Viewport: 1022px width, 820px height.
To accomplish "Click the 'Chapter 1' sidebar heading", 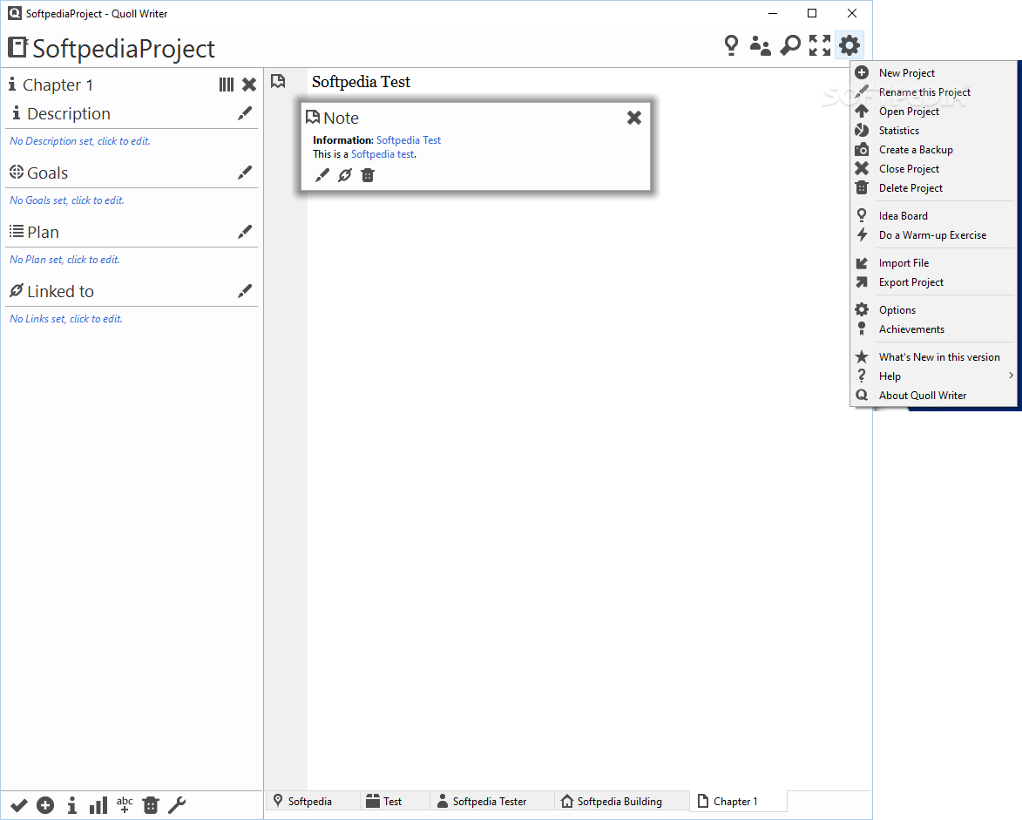I will [58, 85].
